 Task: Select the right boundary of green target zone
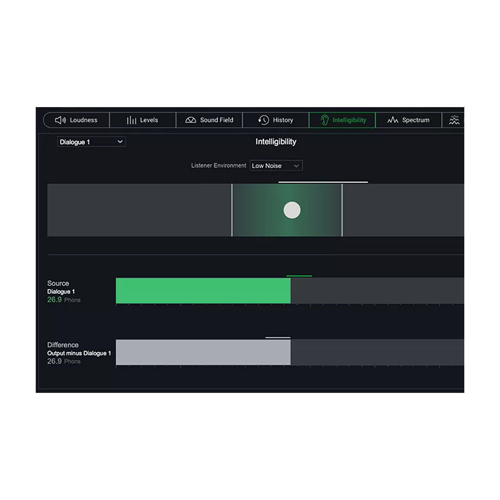coord(342,210)
